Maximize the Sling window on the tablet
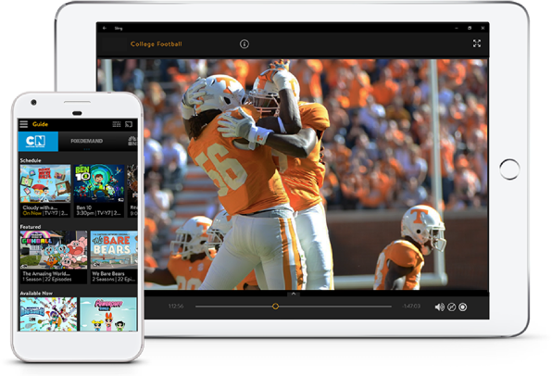Image resolution: width=552 pixels, height=376 pixels. 470,28
